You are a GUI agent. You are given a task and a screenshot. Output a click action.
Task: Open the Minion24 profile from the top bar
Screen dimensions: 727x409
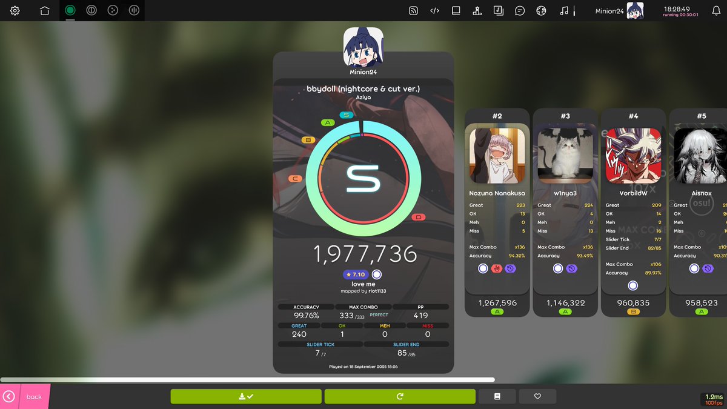tap(624, 10)
